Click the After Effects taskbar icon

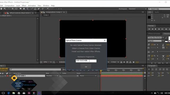coord(39,93)
